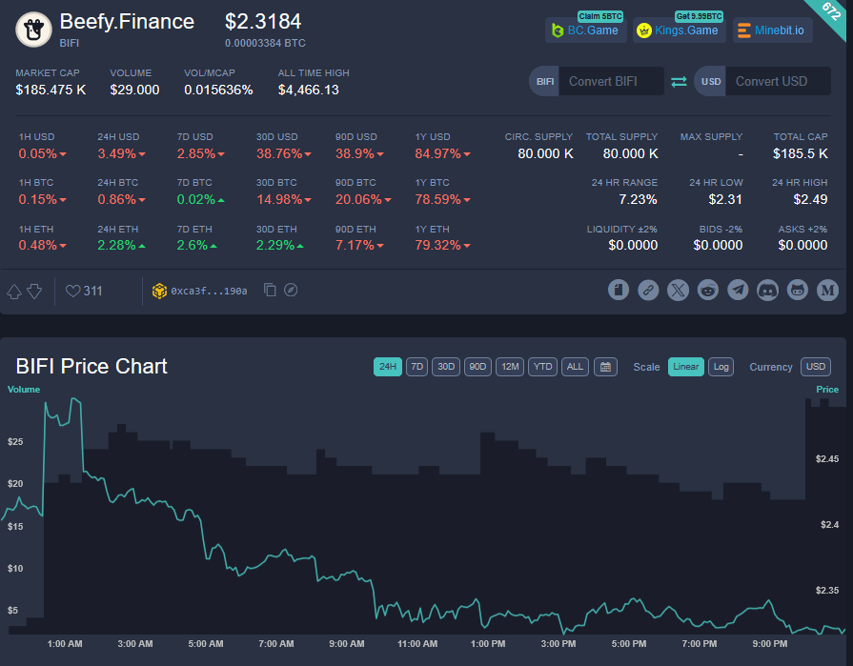This screenshot has width=853, height=666.
Task: Open the BC.Game promo link
Action: point(584,30)
